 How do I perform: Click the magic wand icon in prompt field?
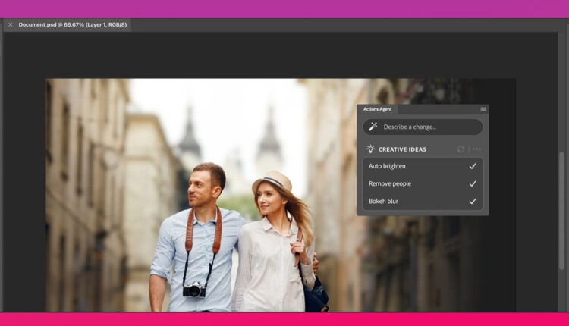(373, 127)
